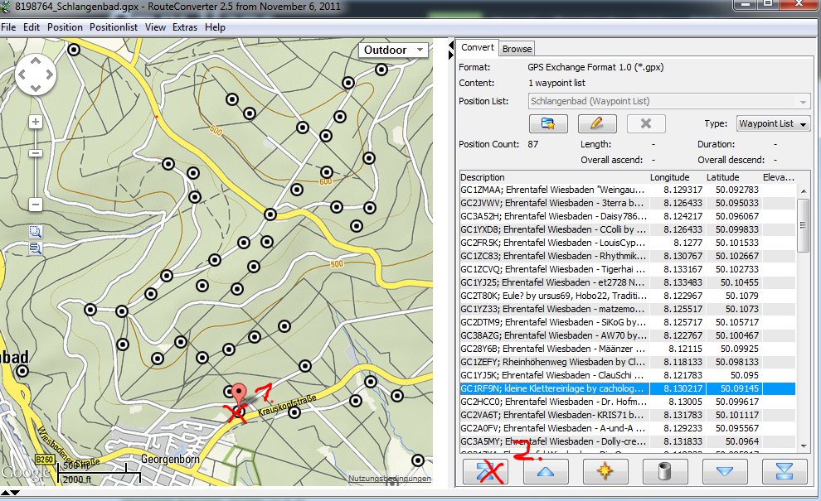
Task: Open the Outdoor map type dropdown
Action: [x=393, y=51]
